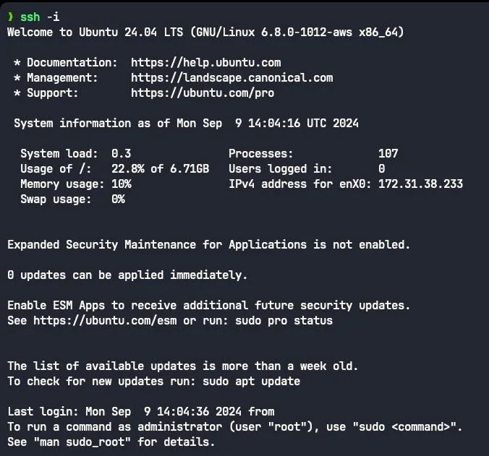Viewport: 489px width, 456px height.
Task: Click the 'Memory usage:' label
Action: pyautogui.click(x=62, y=184)
